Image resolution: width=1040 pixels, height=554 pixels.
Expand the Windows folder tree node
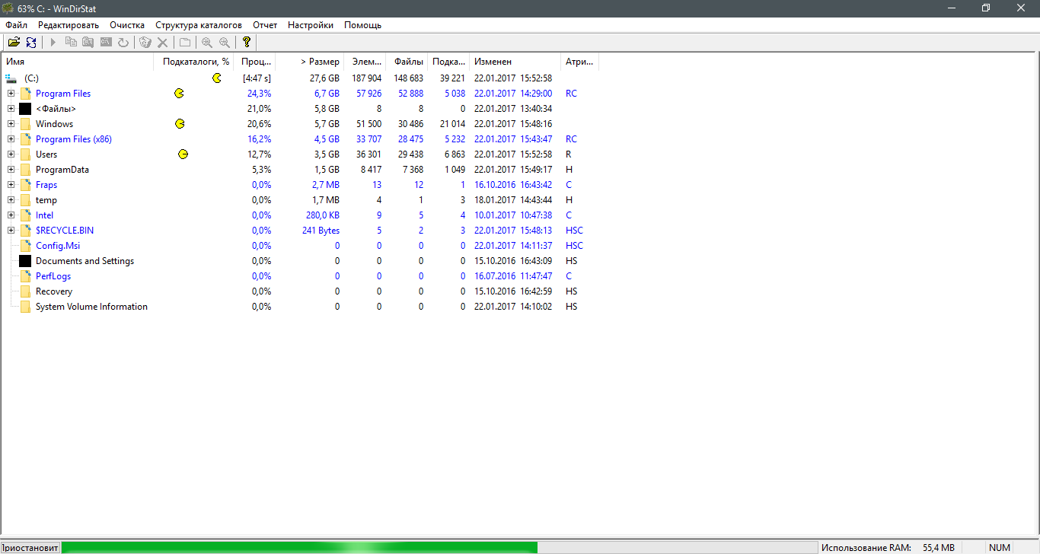(x=11, y=124)
